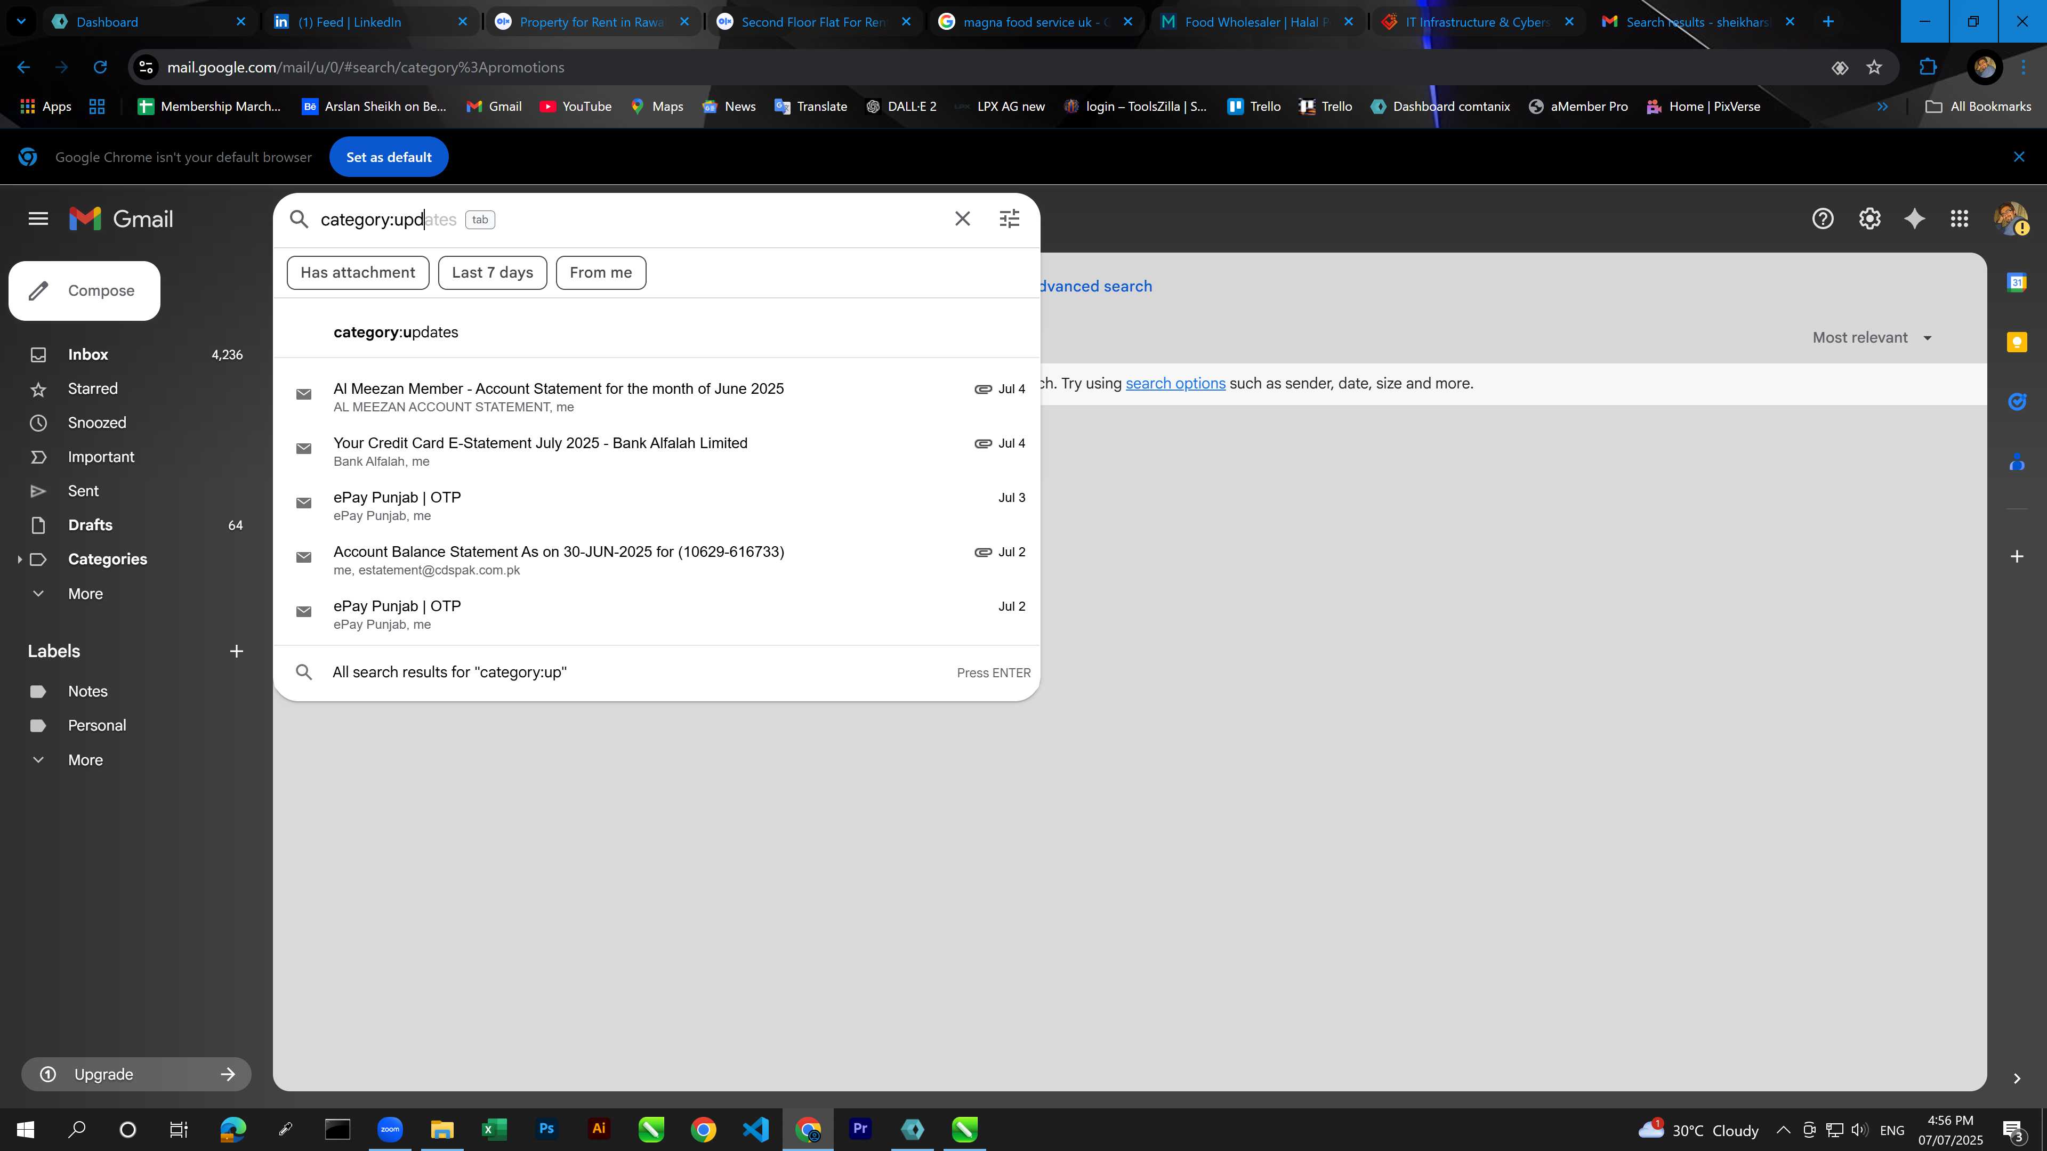Viewport: 2047px width, 1151px height.
Task: Open Visual Studio Code from taskbar
Action: [756, 1129]
